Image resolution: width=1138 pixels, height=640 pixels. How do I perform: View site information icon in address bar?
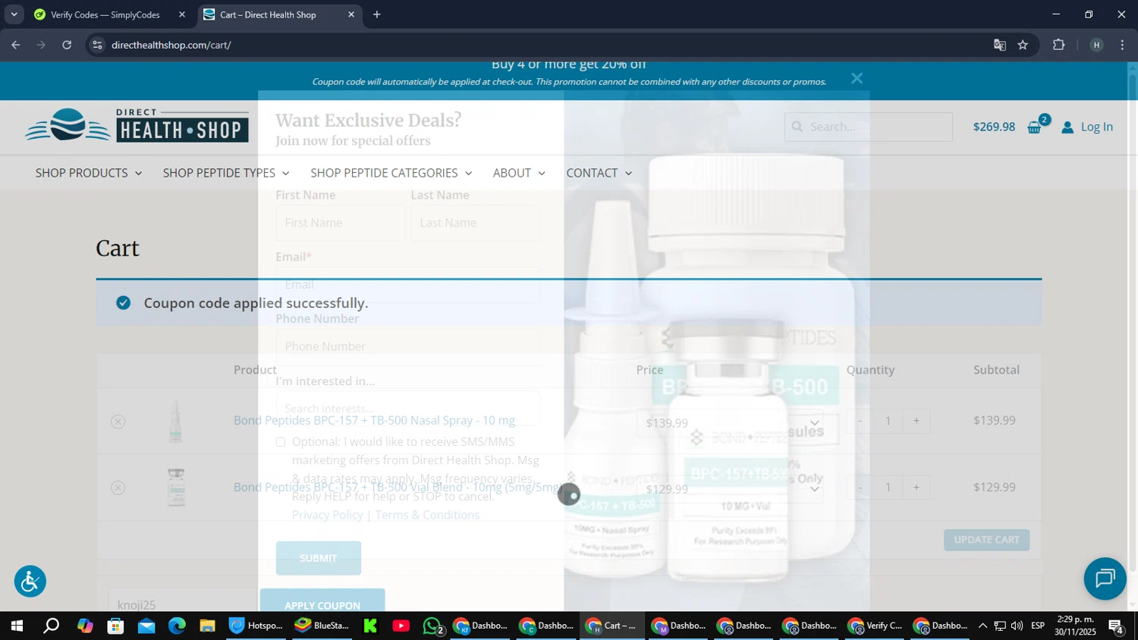coord(97,45)
